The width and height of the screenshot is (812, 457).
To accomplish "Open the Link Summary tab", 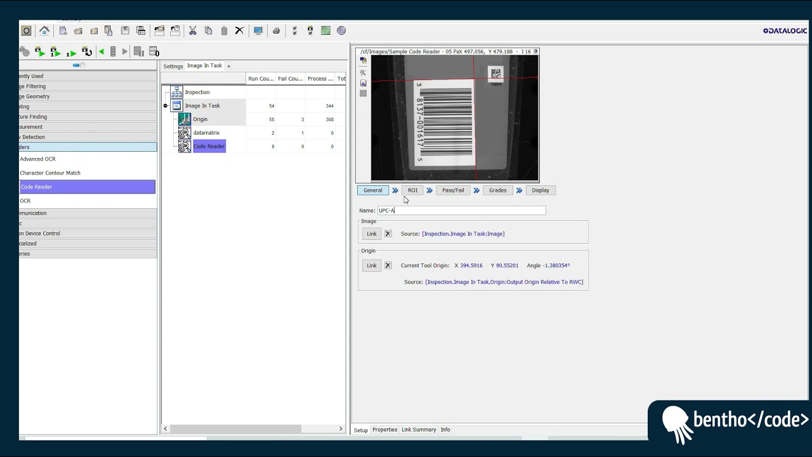I will 419,430.
